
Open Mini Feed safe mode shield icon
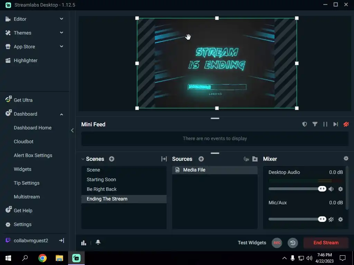pyautogui.click(x=305, y=124)
